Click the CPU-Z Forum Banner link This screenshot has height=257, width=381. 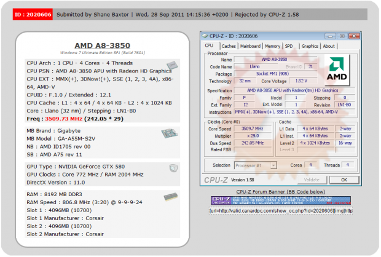[281, 192]
